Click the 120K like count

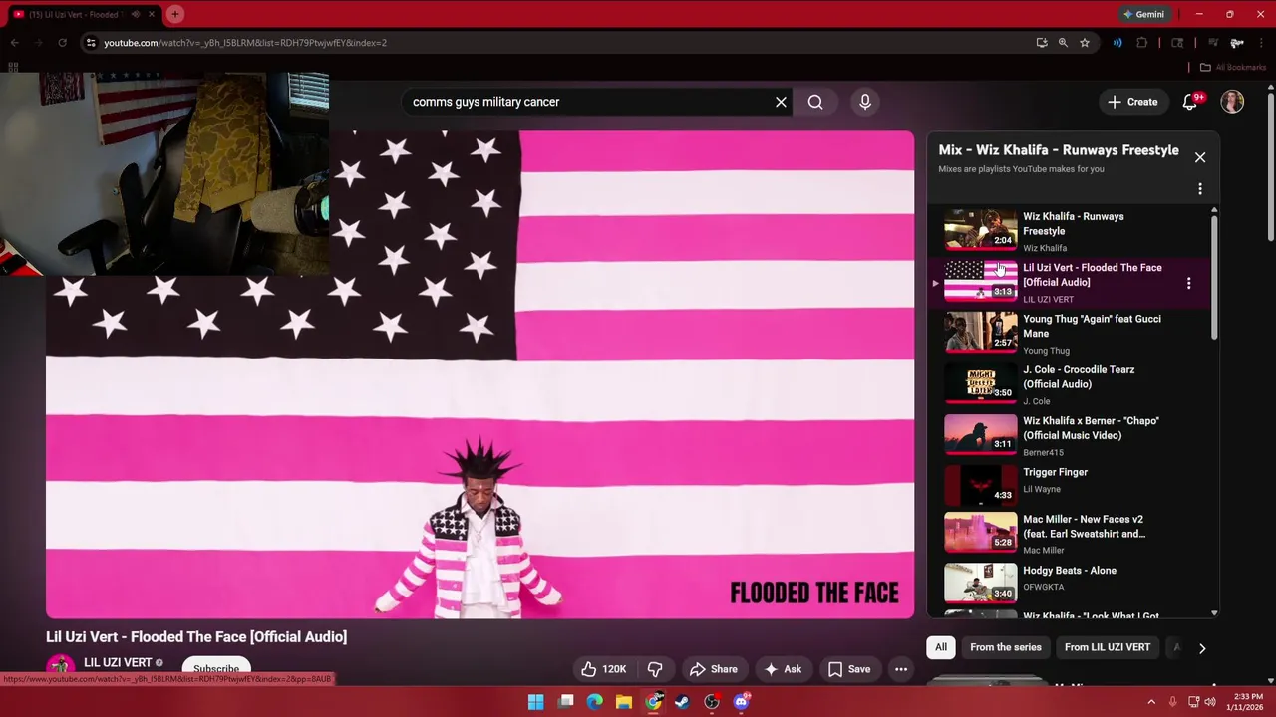[x=614, y=669]
